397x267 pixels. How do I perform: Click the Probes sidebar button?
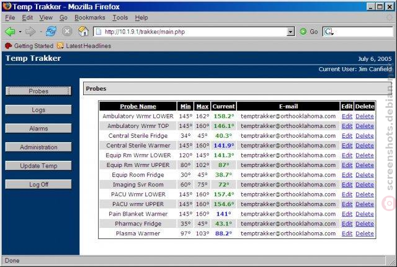38,91
